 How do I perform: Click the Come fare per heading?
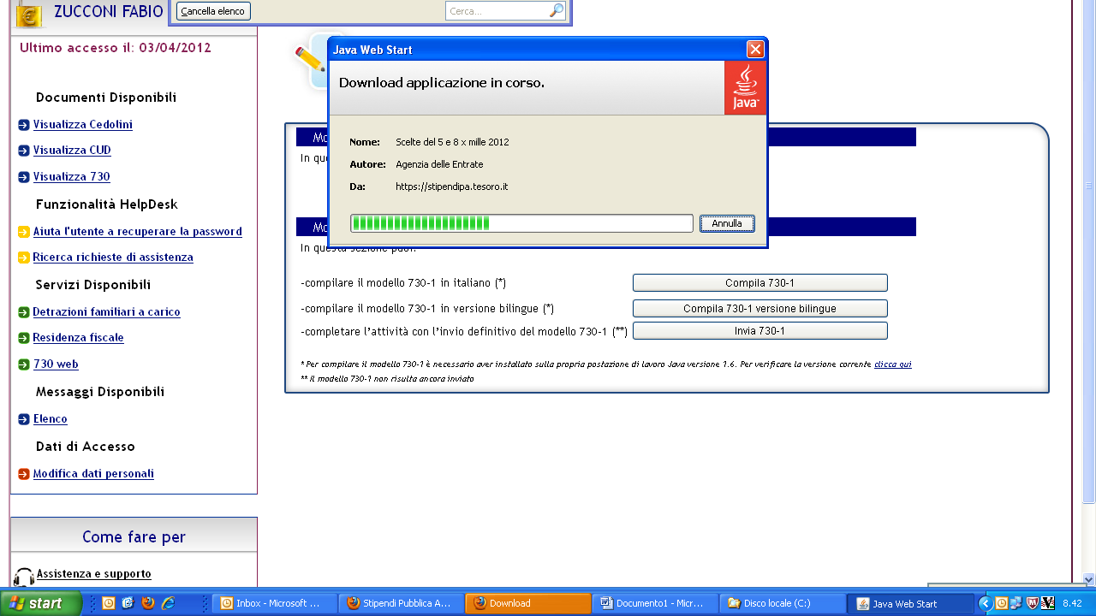point(134,537)
